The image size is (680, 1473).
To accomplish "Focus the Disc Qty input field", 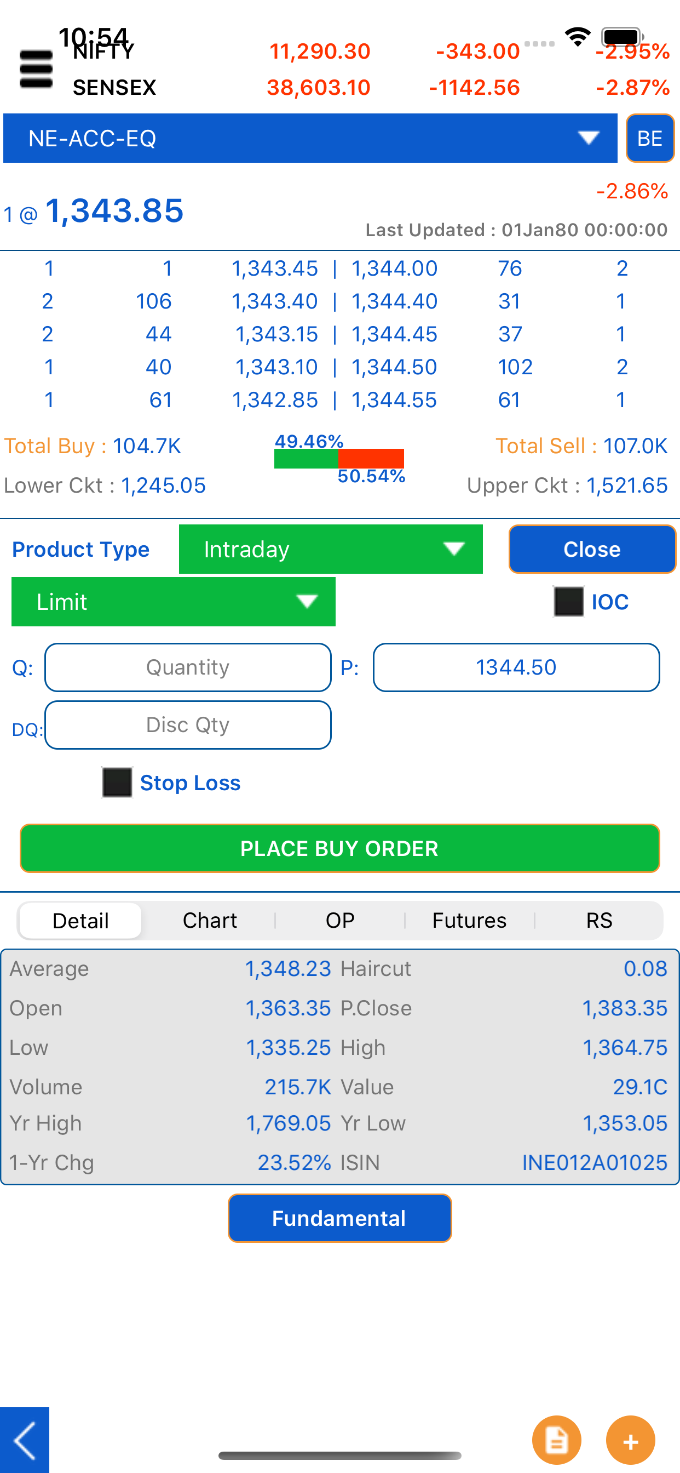I will click(x=188, y=725).
